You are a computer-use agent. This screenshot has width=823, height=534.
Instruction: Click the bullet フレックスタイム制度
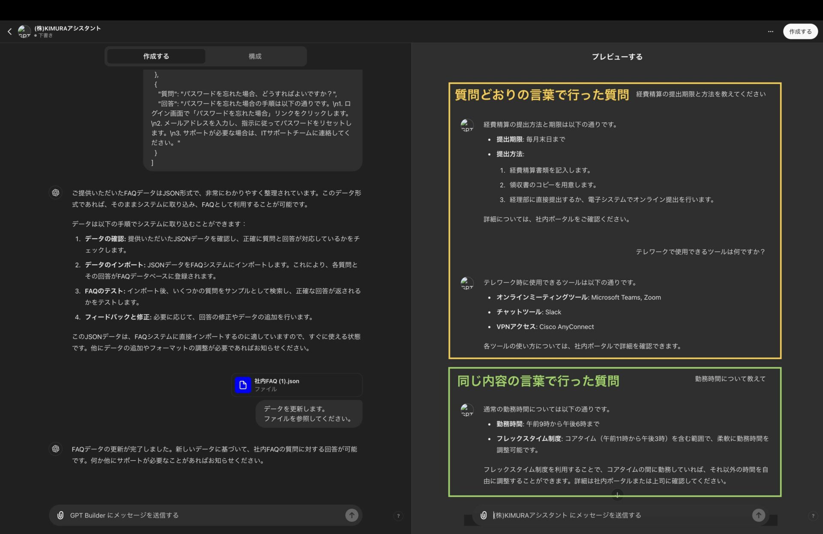point(632,444)
